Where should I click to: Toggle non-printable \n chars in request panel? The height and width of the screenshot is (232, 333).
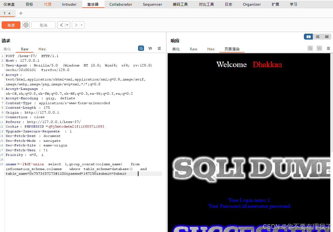point(150,48)
